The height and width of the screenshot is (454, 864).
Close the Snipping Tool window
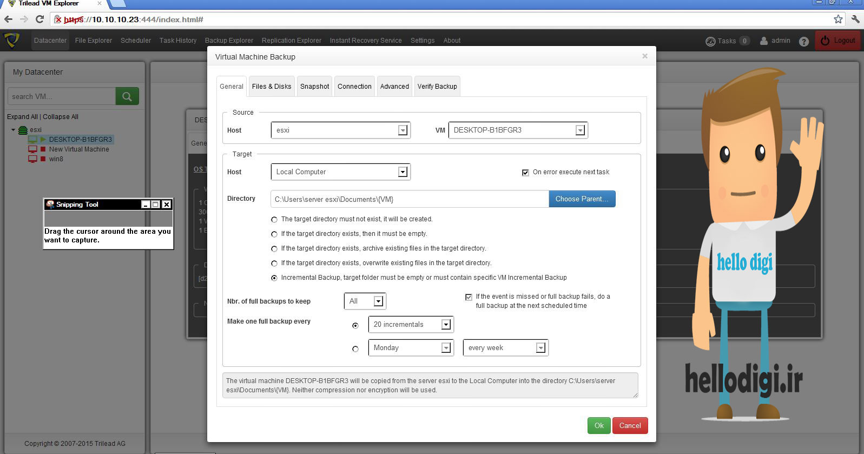[x=167, y=205]
